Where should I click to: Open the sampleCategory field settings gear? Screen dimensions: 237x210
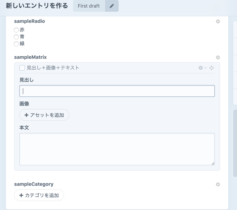[x=218, y=184]
